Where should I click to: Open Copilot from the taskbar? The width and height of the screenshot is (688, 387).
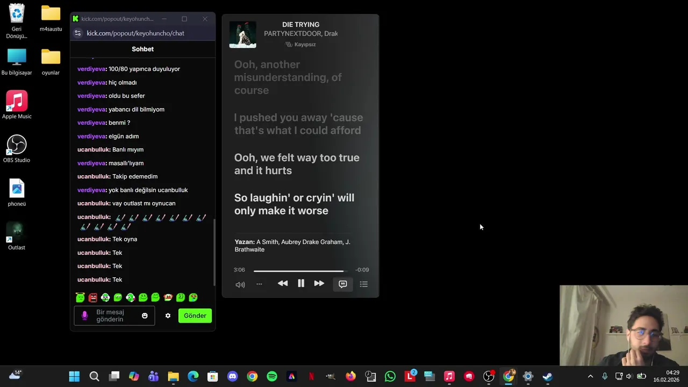[x=134, y=376]
